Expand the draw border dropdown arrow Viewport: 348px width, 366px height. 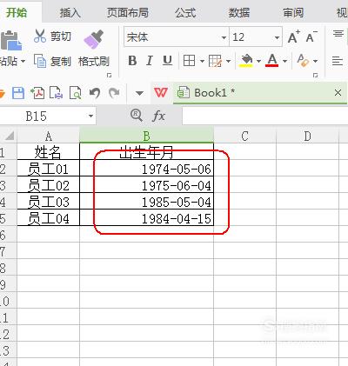[x=228, y=61]
